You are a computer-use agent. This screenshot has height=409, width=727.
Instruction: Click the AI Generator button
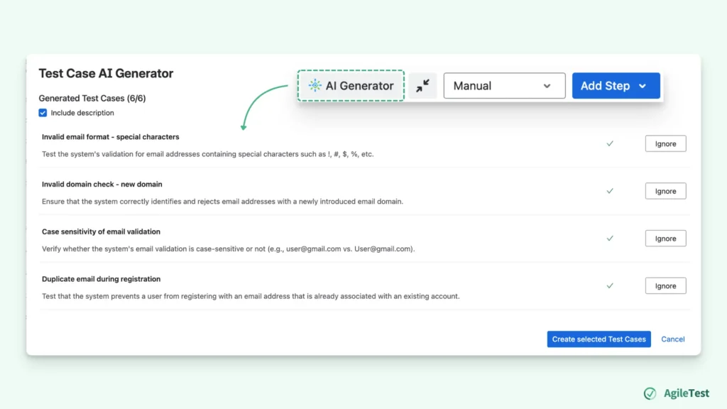click(x=351, y=86)
